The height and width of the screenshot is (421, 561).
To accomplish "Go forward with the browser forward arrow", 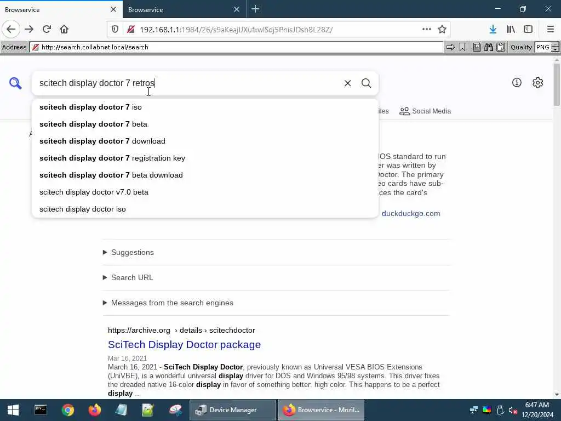I will 29,29.
